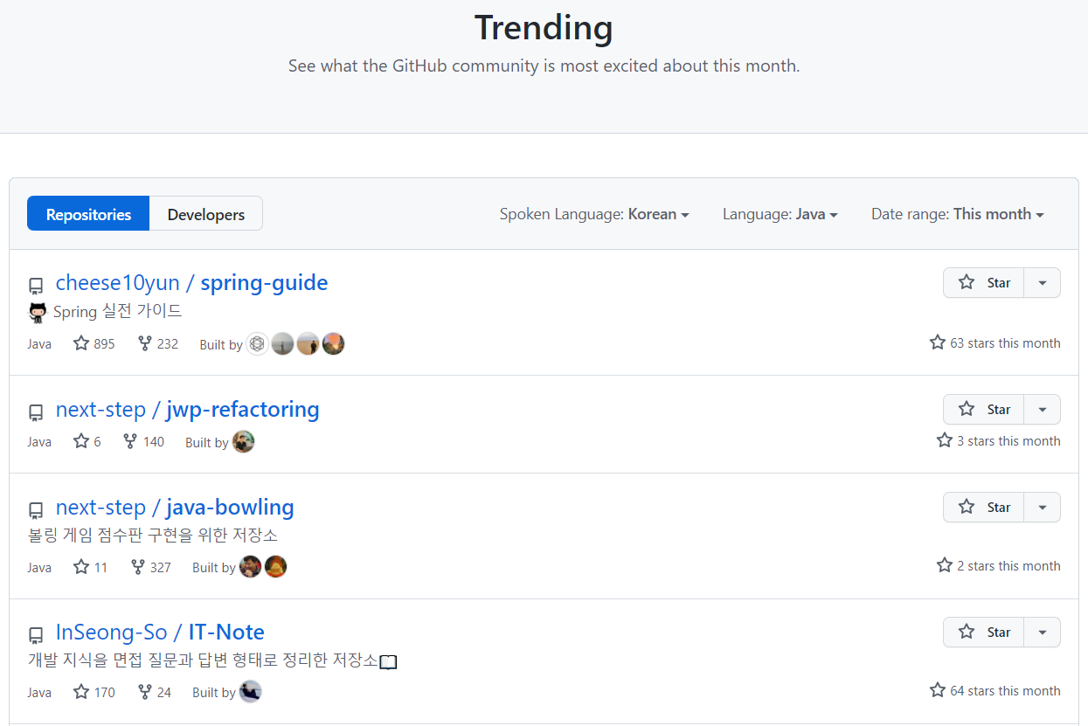
Task: Switch to the Repositories tab
Action: (88, 214)
